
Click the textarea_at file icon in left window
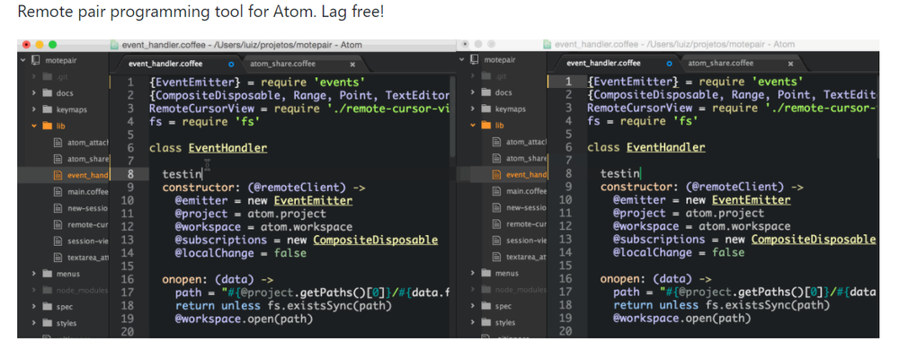click(58, 258)
